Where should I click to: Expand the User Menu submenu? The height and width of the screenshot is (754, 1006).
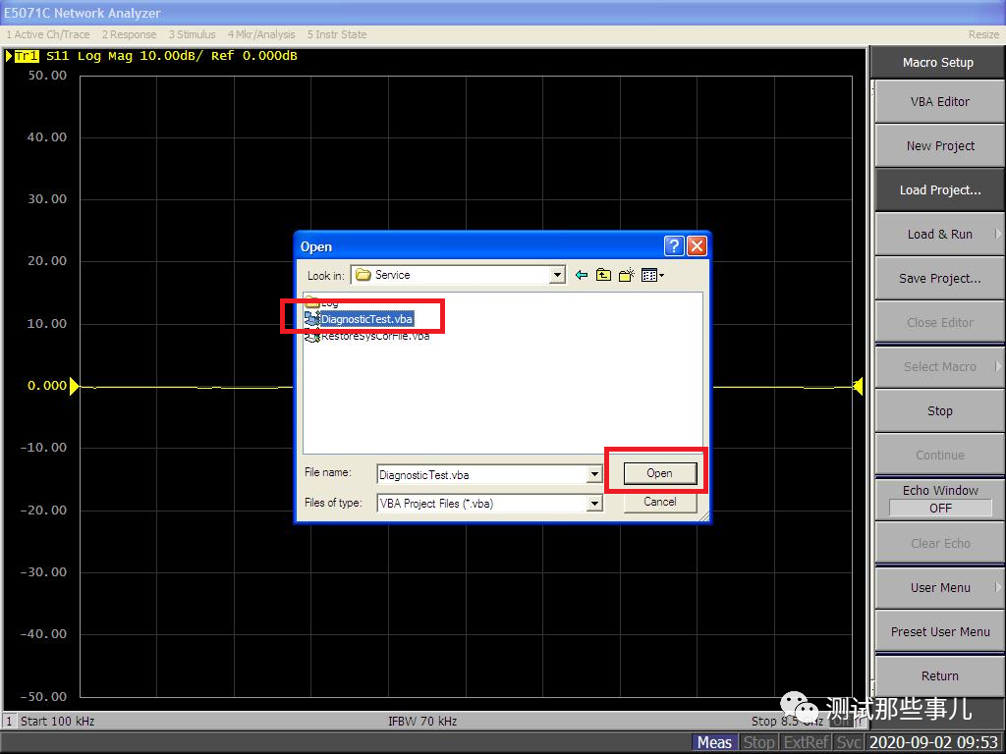click(939, 587)
